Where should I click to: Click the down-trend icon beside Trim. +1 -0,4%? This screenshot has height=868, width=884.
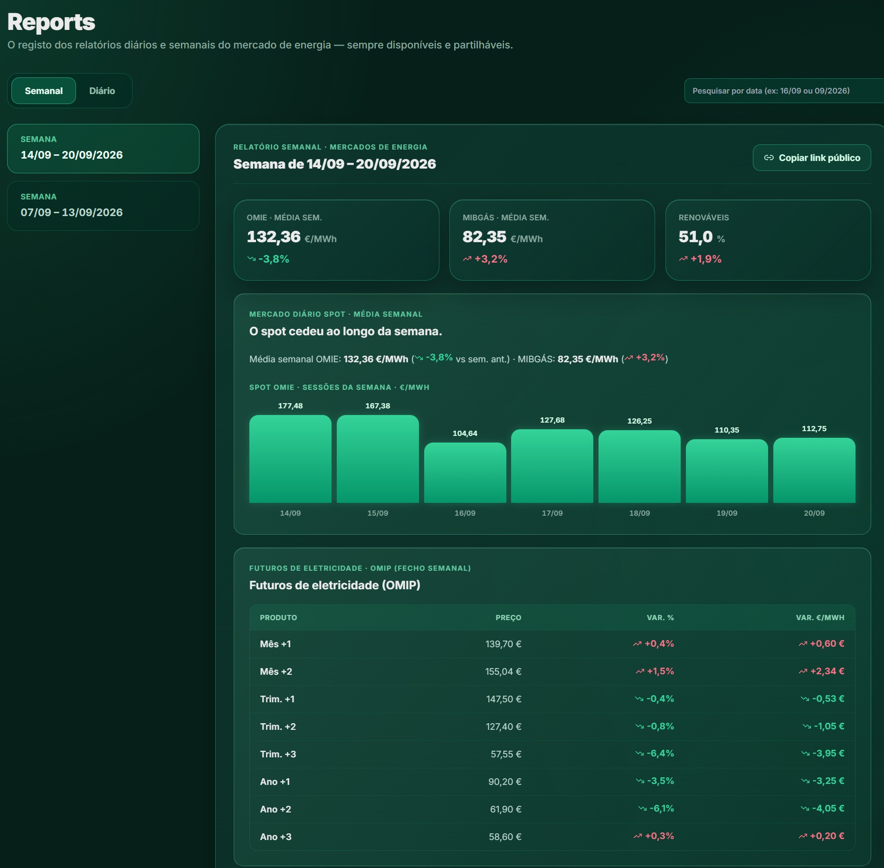coord(639,698)
